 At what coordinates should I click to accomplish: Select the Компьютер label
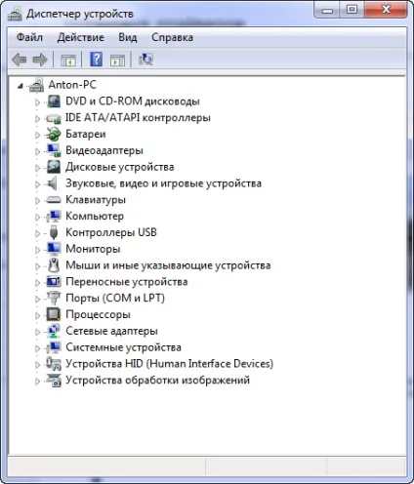point(95,216)
